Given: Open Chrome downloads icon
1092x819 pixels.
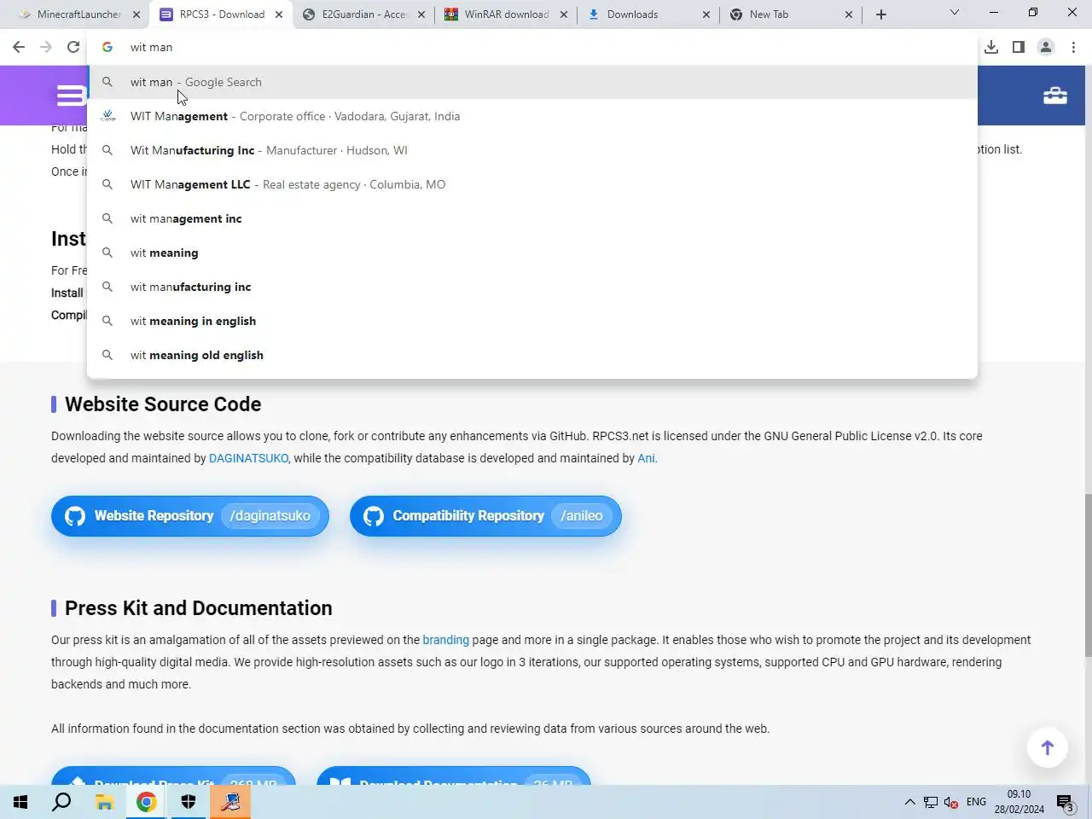Looking at the screenshot, I should pos(991,47).
